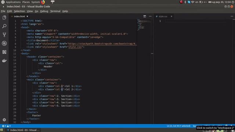Open the Wi-Fi network indicator
The image size is (235, 132).
pos(193,2)
